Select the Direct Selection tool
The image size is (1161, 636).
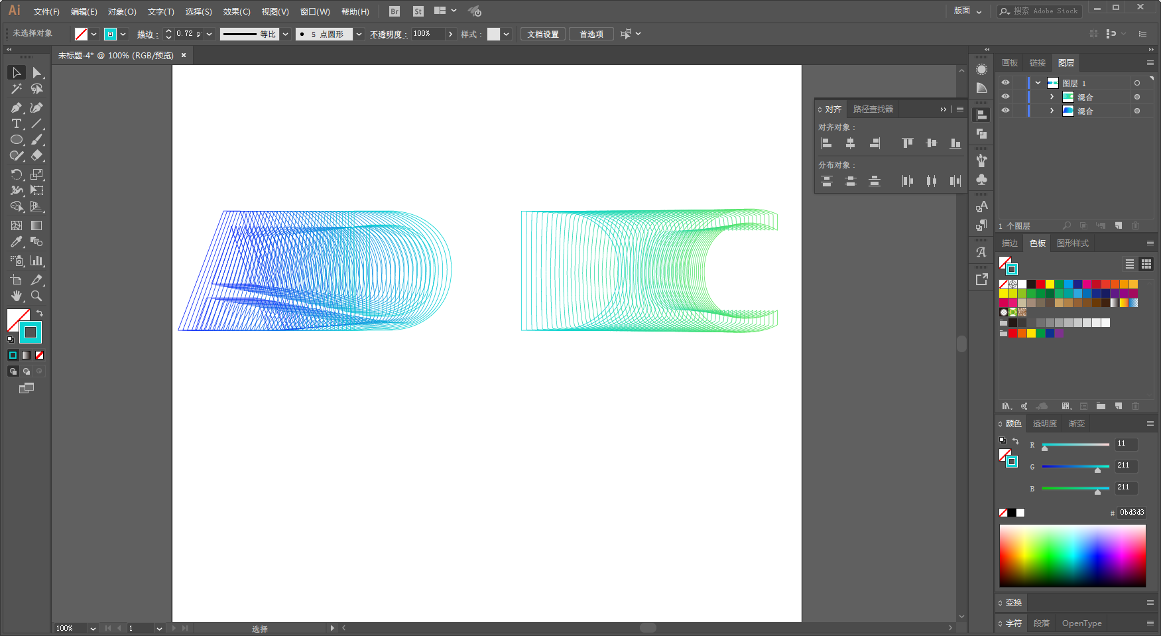(x=37, y=72)
